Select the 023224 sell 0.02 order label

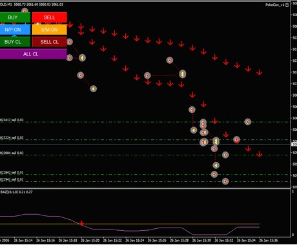pyautogui.click(x=12, y=137)
